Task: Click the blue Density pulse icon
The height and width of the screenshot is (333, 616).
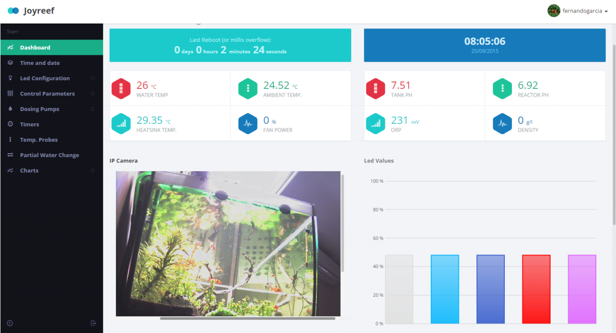Action: click(x=502, y=123)
